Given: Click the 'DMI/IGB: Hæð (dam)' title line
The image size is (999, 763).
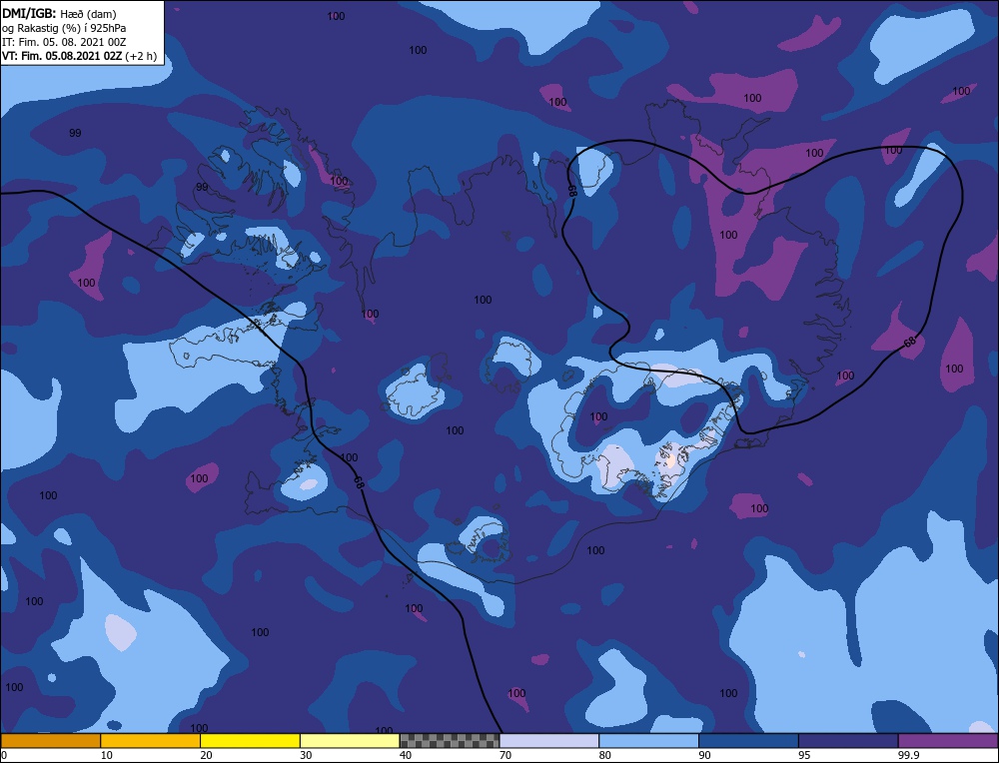Looking at the screenshot, I should (59, 13).
